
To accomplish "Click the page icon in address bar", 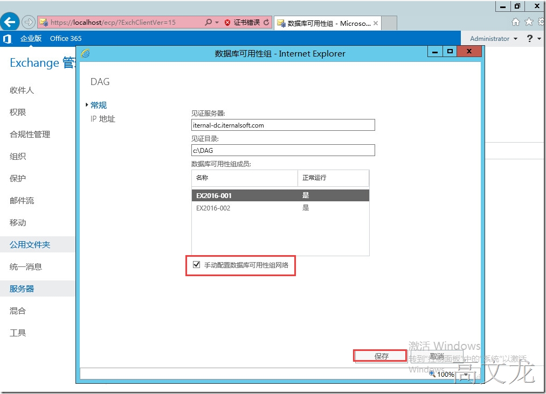I will click(x=44, y=22).
